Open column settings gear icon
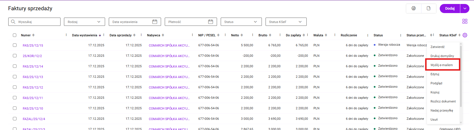Image resolution: width=474 pixels, height=130 pixels. pos(465,35)
